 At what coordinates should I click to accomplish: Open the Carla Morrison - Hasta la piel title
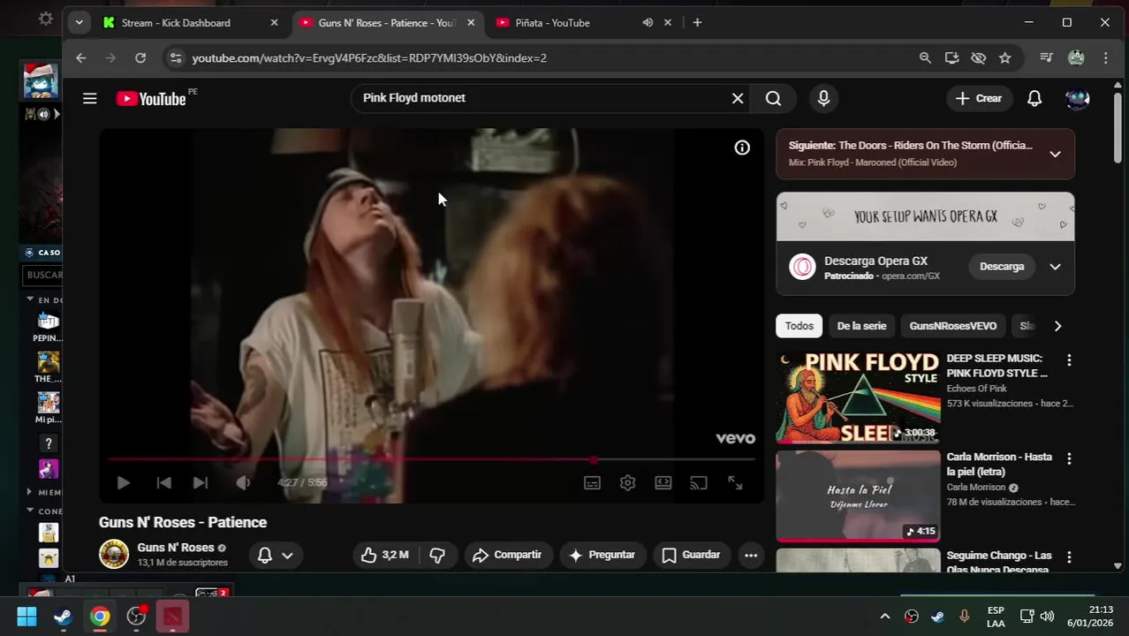(x=999, y=464)
